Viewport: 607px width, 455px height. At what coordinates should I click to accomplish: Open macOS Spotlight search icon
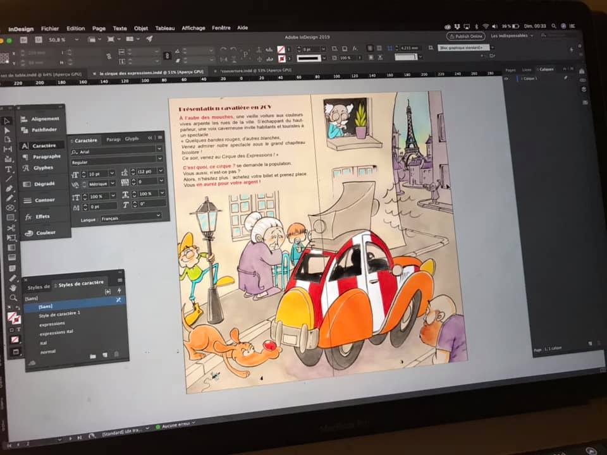[554, 26]
